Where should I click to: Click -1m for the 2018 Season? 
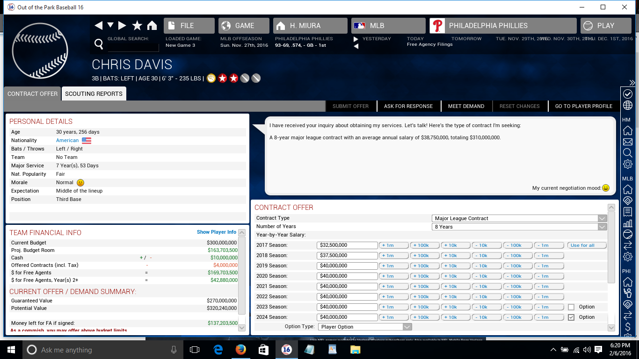coord(549,255)
